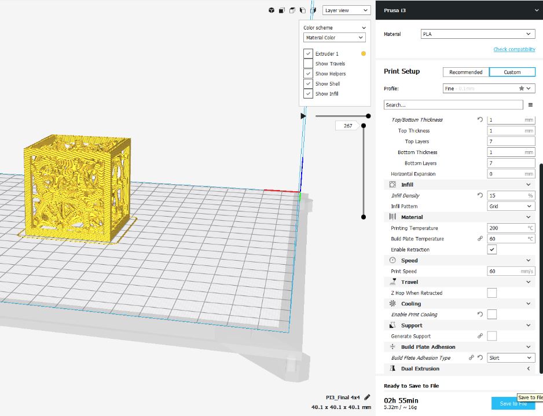This screenshot has height=416, width=543.
Task: Click the settings Search field
Action: [x=453, y=105]
